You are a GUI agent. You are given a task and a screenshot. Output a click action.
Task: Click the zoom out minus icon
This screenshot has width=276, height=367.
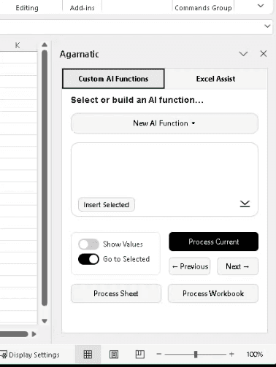(x=159, y=354)
